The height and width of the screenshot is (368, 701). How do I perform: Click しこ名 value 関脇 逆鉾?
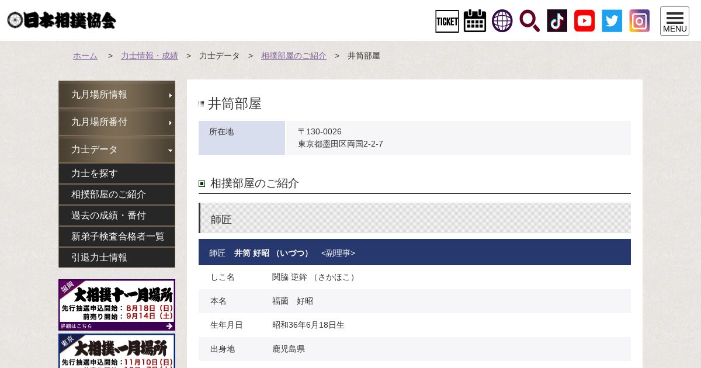[x=314, y=277]
